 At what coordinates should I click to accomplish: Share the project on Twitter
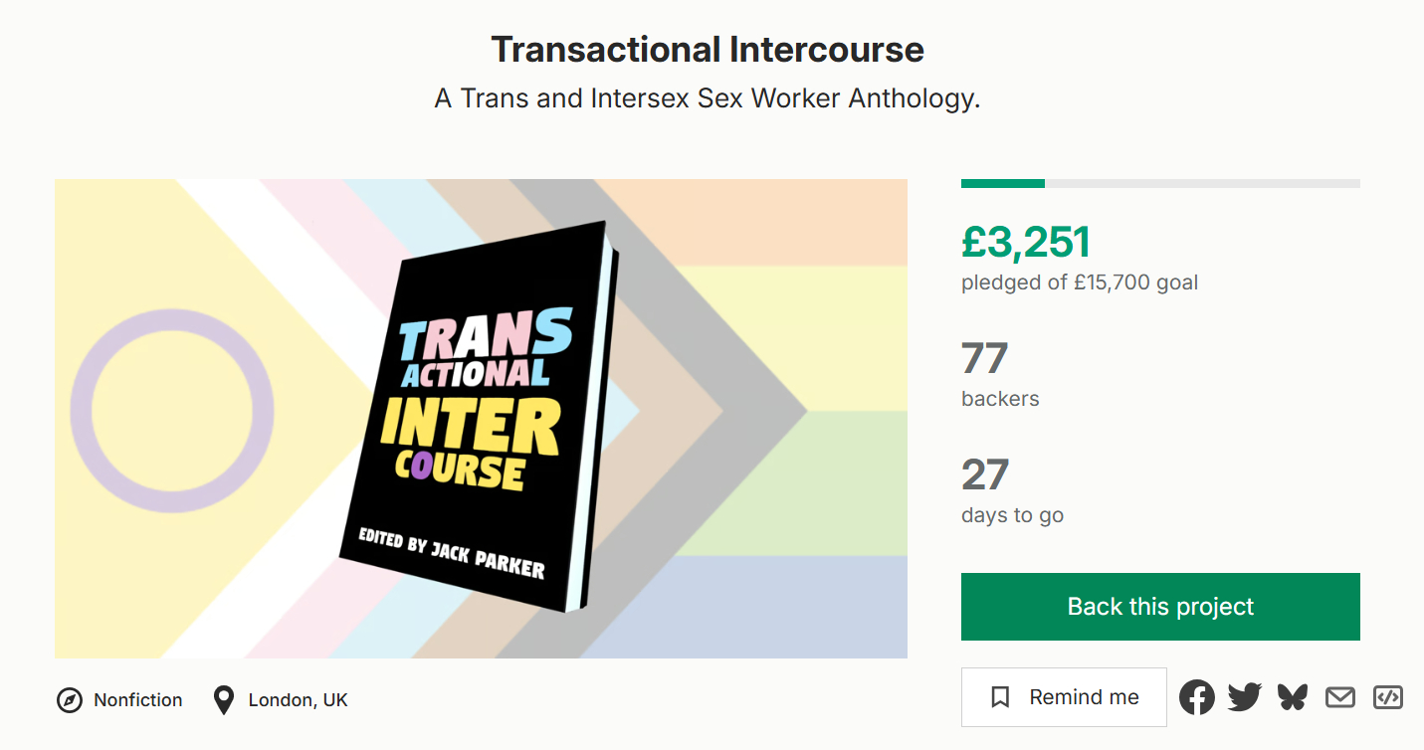(x=1244, y=697)
